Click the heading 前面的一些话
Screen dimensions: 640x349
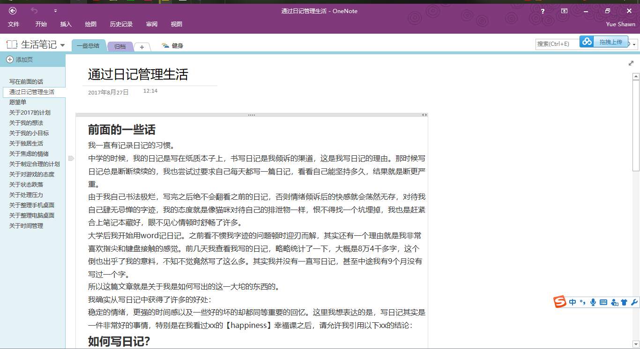(122, 130)
